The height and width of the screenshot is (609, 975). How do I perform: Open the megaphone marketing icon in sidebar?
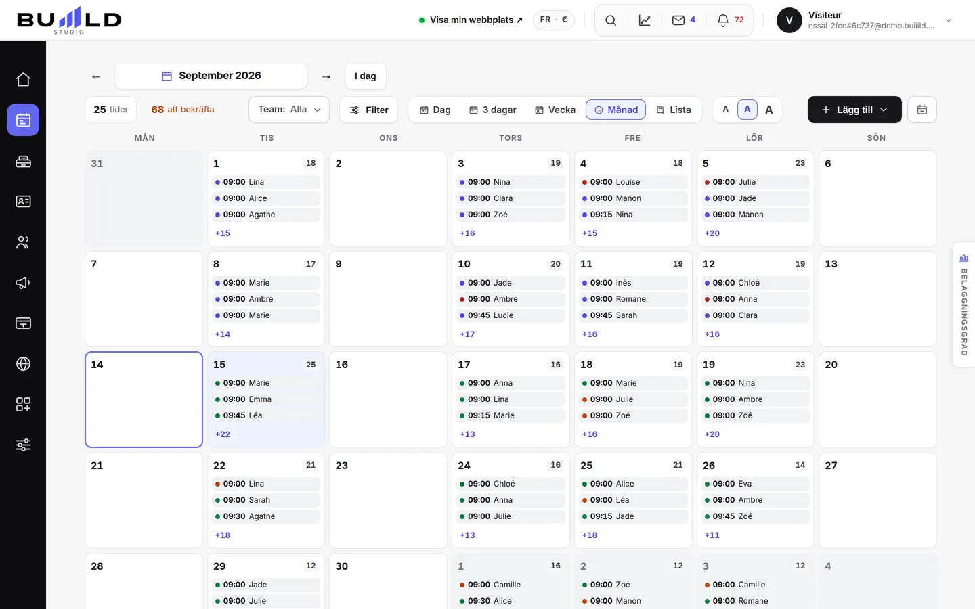point(23,282)
